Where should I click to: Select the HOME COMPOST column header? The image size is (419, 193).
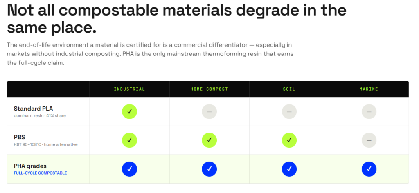209,89
